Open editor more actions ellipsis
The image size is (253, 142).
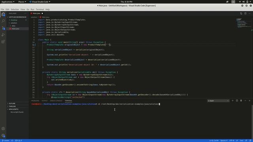[249, 13]
